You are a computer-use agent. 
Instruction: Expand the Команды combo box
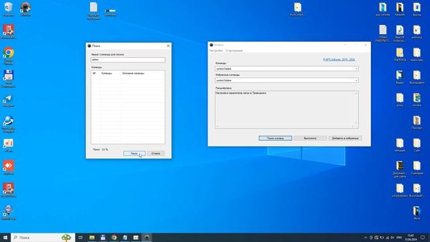356,69
